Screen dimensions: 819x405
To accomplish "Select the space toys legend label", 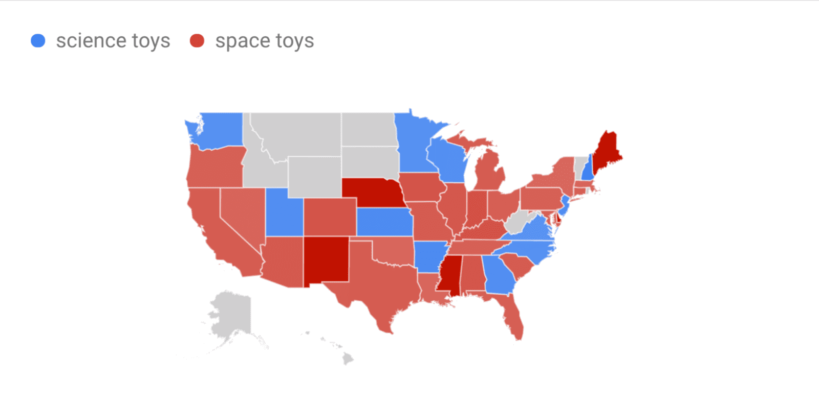I will coord(265,41).
